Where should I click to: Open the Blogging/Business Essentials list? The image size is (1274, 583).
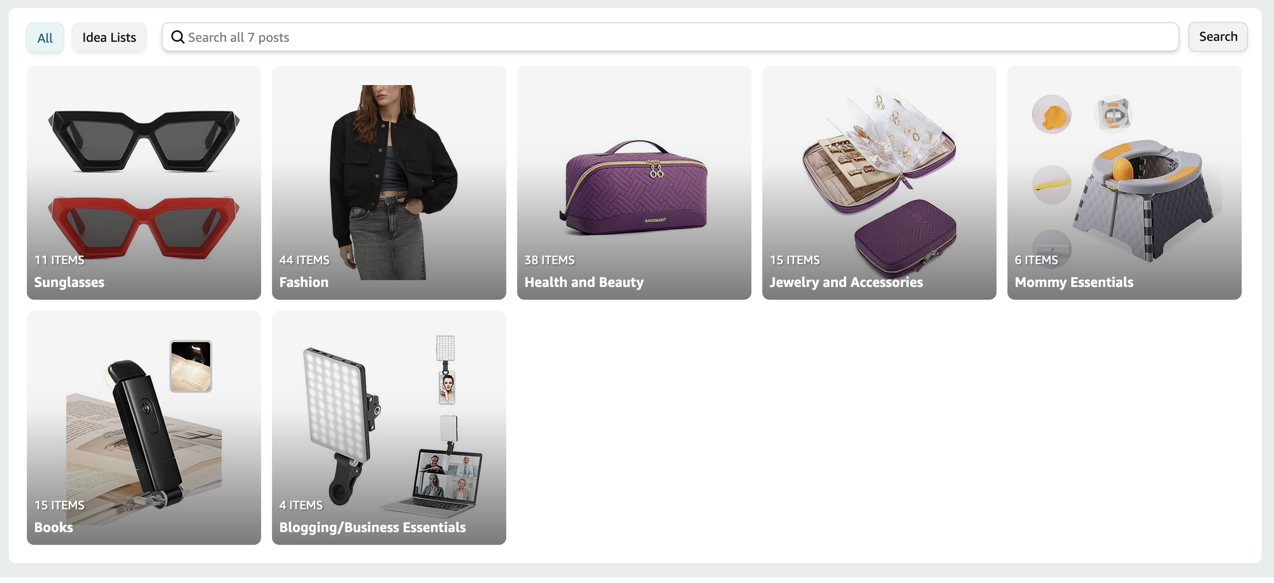pyautogui.click(x=389, y=428)
